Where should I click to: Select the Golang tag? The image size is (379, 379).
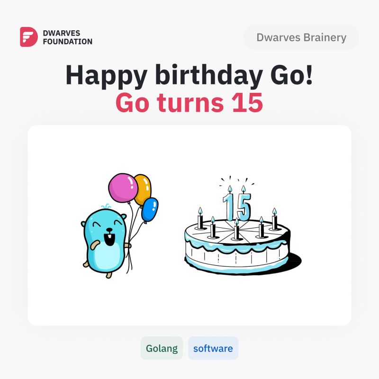coord(162,348)
